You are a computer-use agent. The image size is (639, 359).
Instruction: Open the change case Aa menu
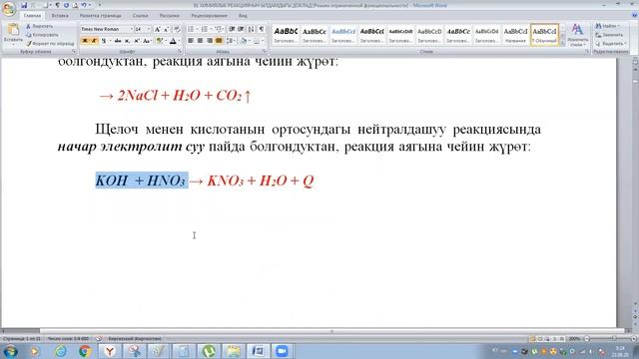pyautogui.click(x=147, y=41)
